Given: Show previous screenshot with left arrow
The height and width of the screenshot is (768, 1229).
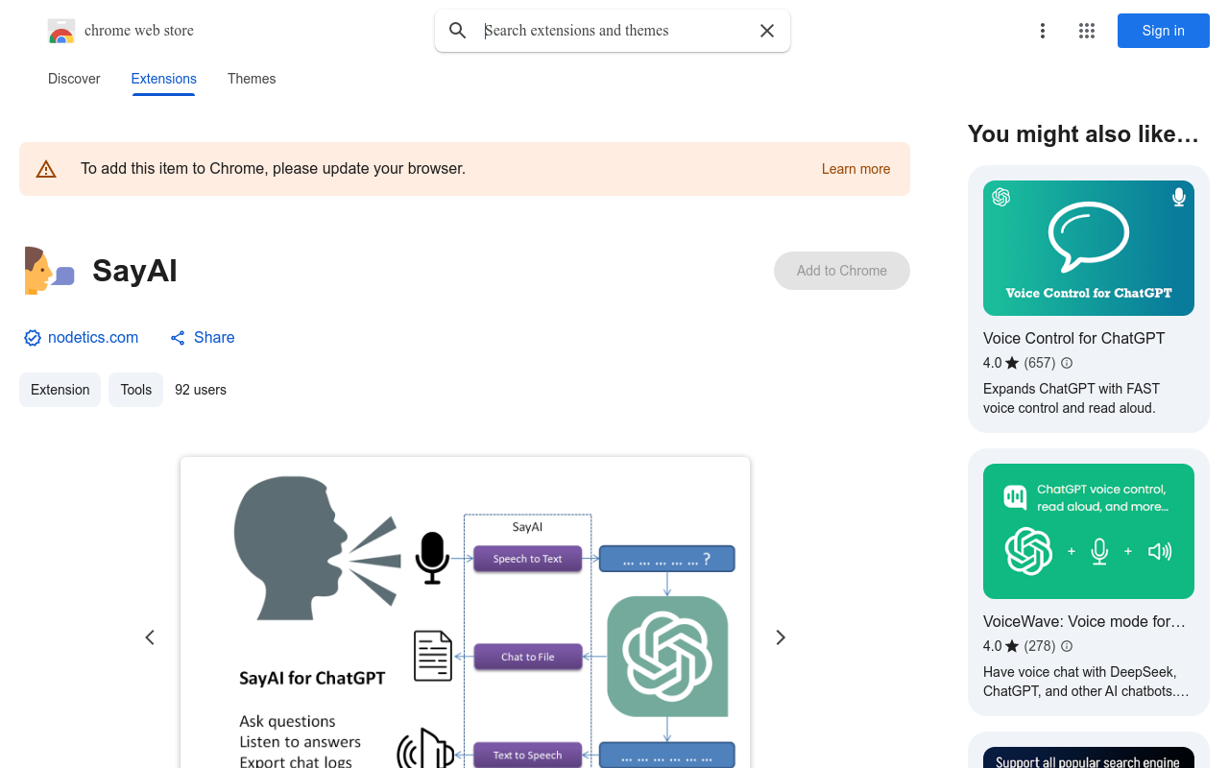Looking at the screenshot, I should 150,637.
